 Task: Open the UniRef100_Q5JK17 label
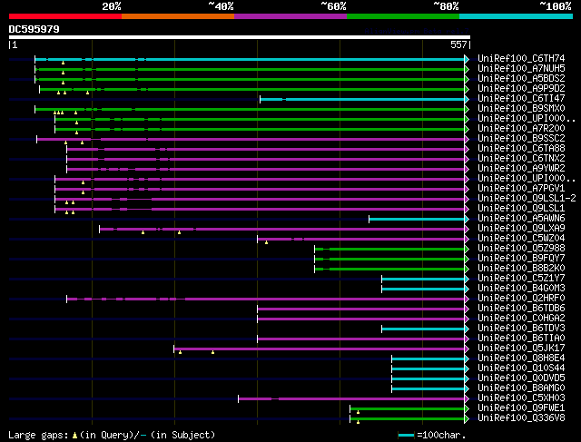tap(521, 349)
